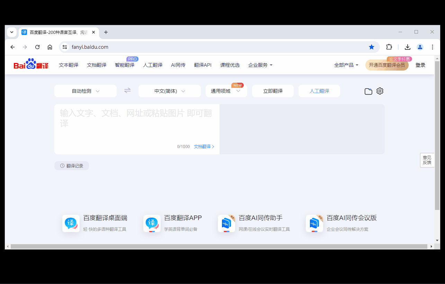
Task: Open the extensions puzzle icon
Action: coord(389,47)
